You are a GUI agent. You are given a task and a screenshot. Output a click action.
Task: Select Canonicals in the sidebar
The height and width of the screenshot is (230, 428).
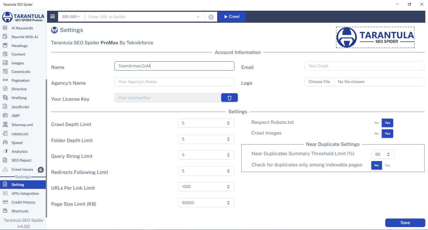click(21, 72)
